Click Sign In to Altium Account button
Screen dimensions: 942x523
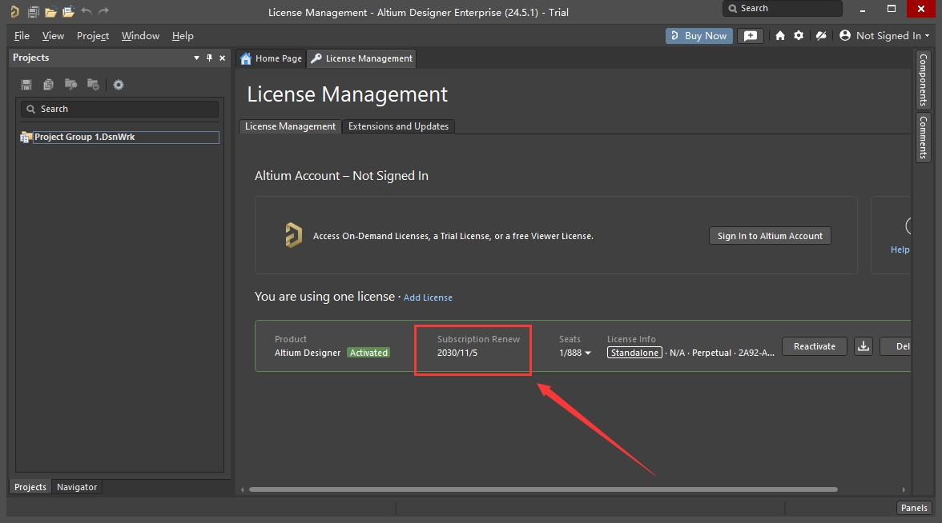[770, 236]
